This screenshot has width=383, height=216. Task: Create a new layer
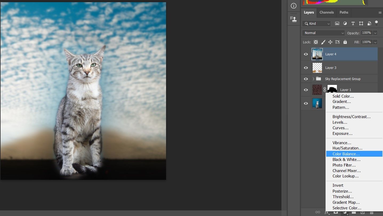(x=362, y=212)
